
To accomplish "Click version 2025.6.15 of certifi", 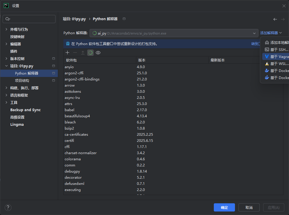I will point(145,141).
